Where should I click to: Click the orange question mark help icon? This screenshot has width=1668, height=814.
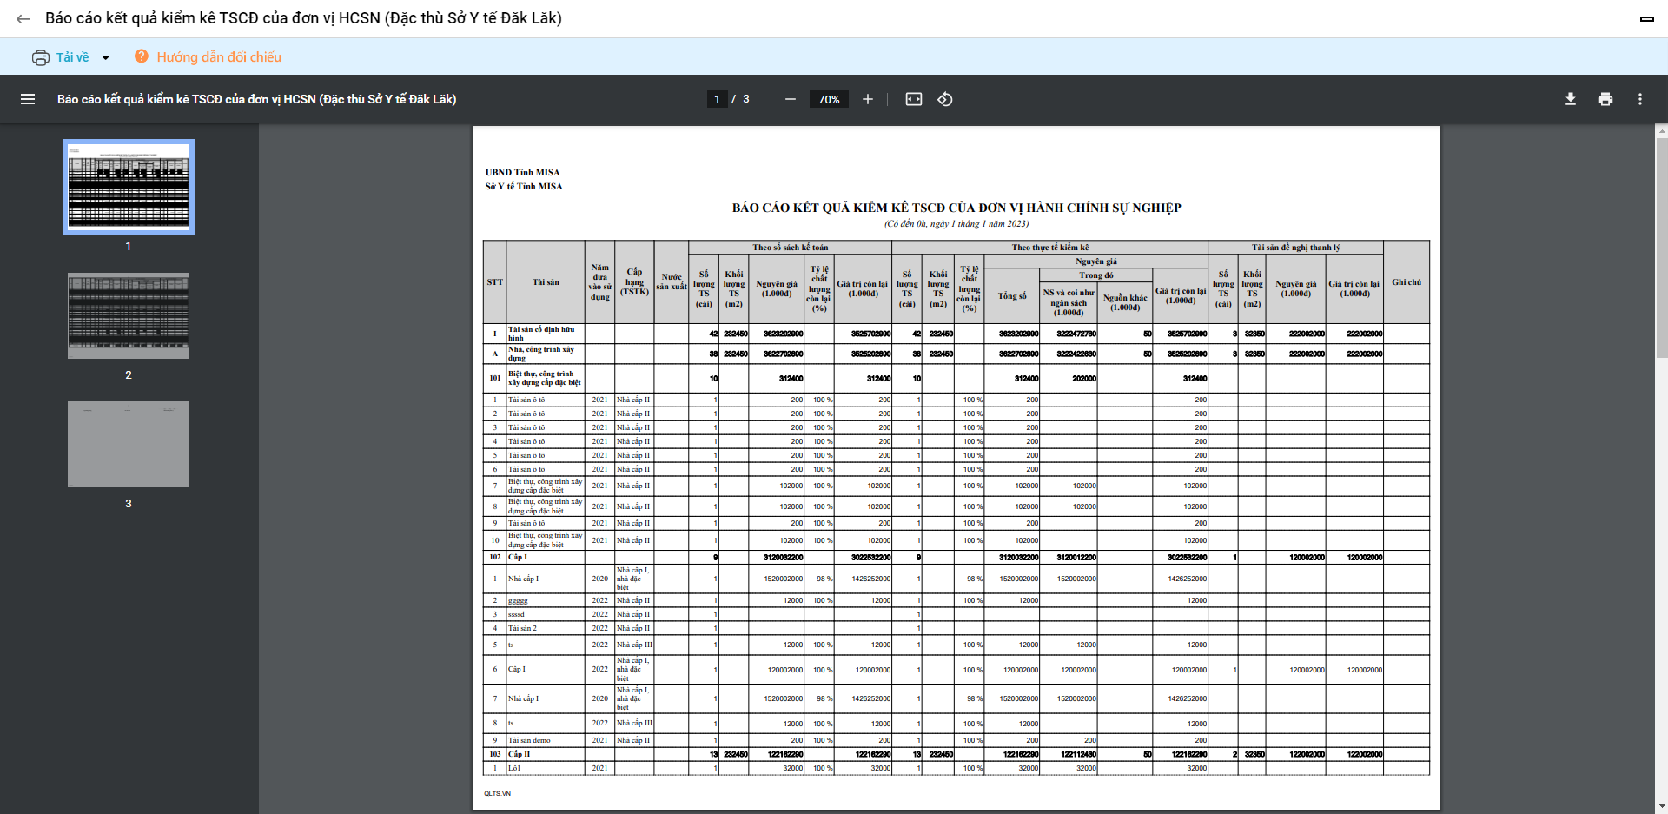coord(142,56)
